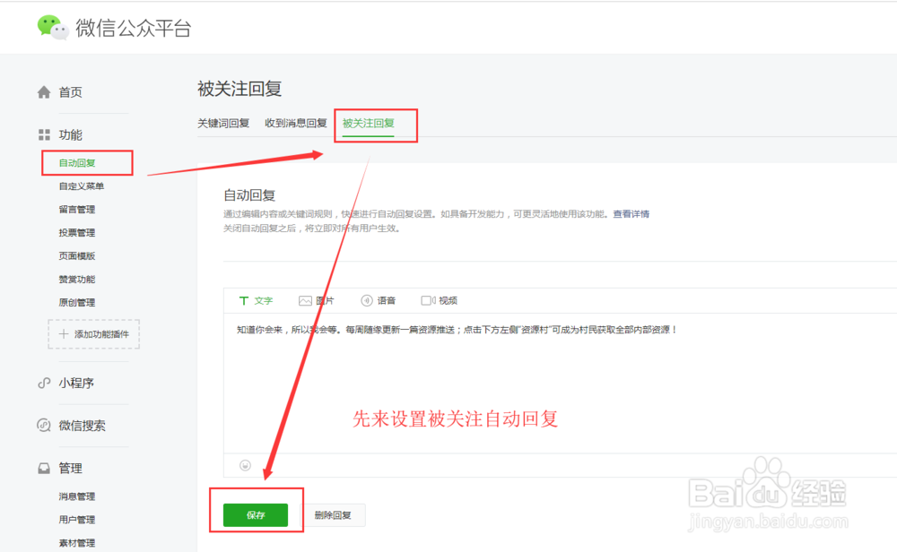Switch to the 关键词回复 tab
This screenshot has height=552, width=897.
pos(223,124)
